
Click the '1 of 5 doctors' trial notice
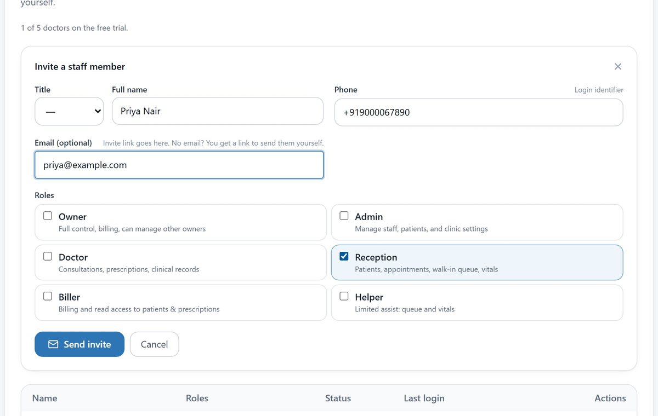pos(74,27)
